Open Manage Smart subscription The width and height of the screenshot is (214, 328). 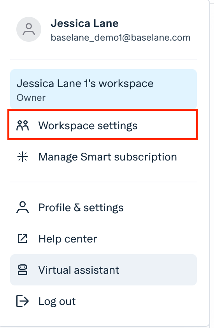(x=103, y=157)
